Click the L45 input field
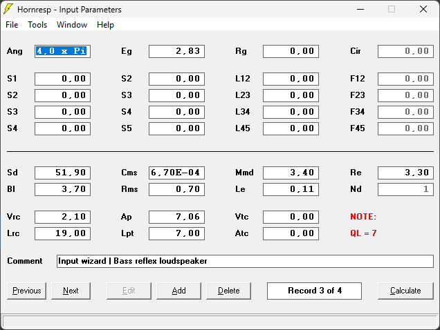The width and height of the screenshot is (440, 330). click(291, 128)
